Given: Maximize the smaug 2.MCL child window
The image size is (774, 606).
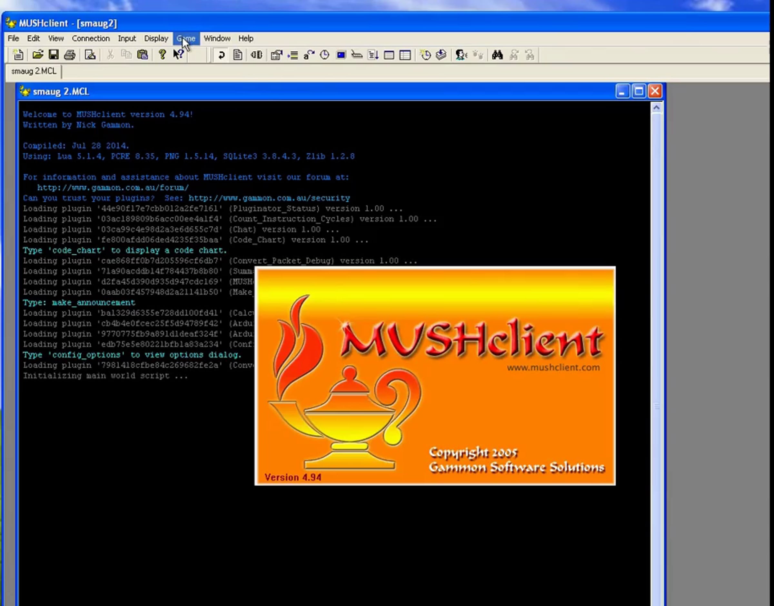Looking at the screenshot, I should coord(639,92).
